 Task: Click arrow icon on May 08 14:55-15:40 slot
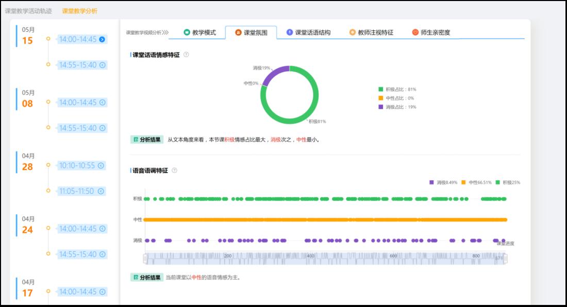(x=102, y=128)
